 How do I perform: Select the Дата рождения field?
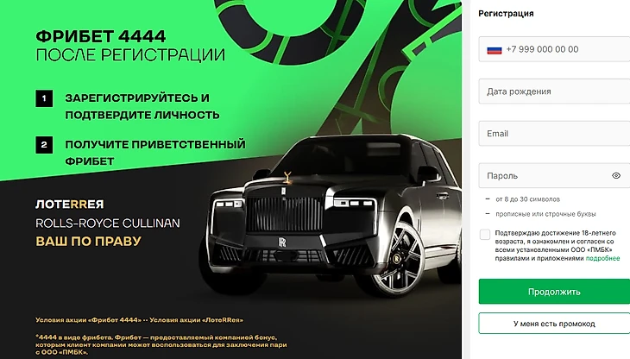pyautogui.click(x=554, y=91)
